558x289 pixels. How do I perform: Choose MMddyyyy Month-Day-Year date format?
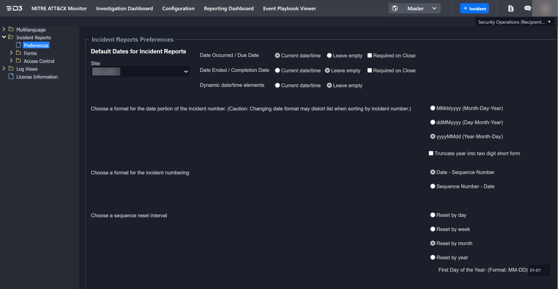coord(433,108)
